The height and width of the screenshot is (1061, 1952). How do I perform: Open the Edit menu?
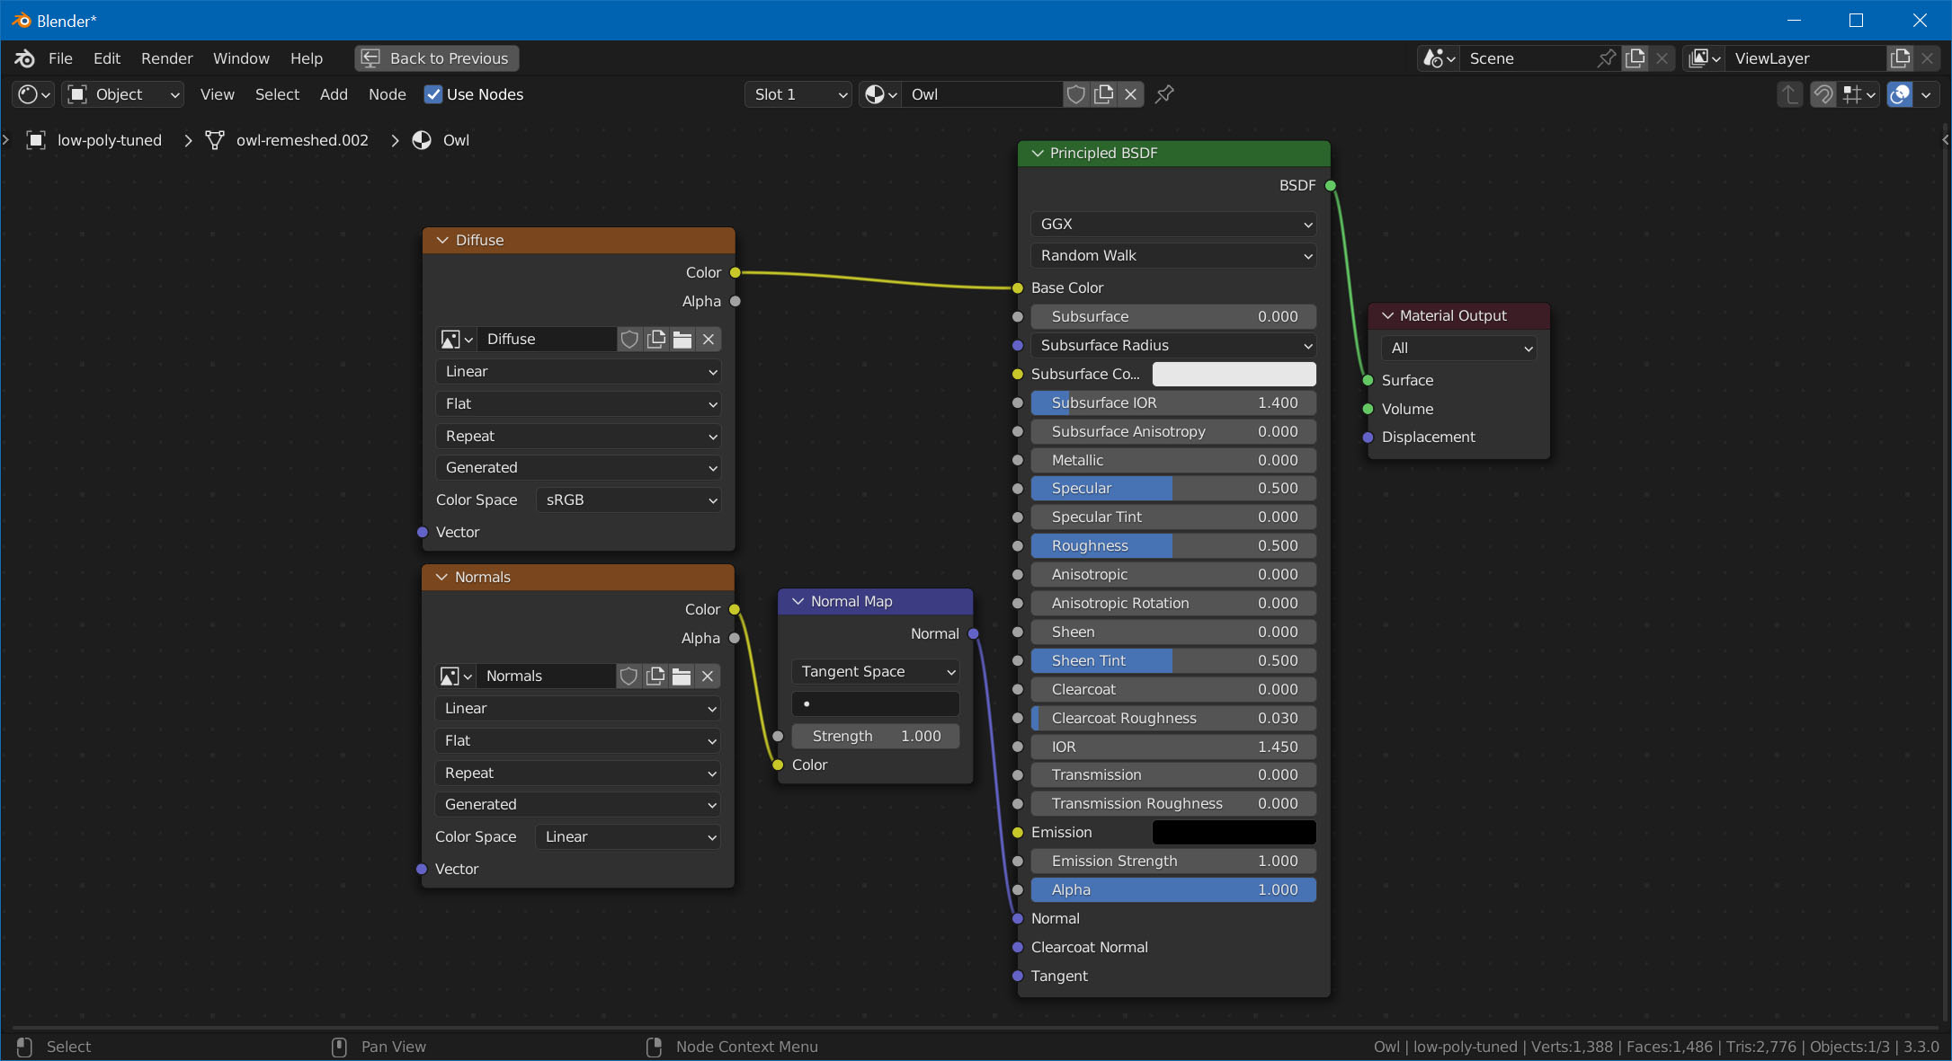coord(107,58)
